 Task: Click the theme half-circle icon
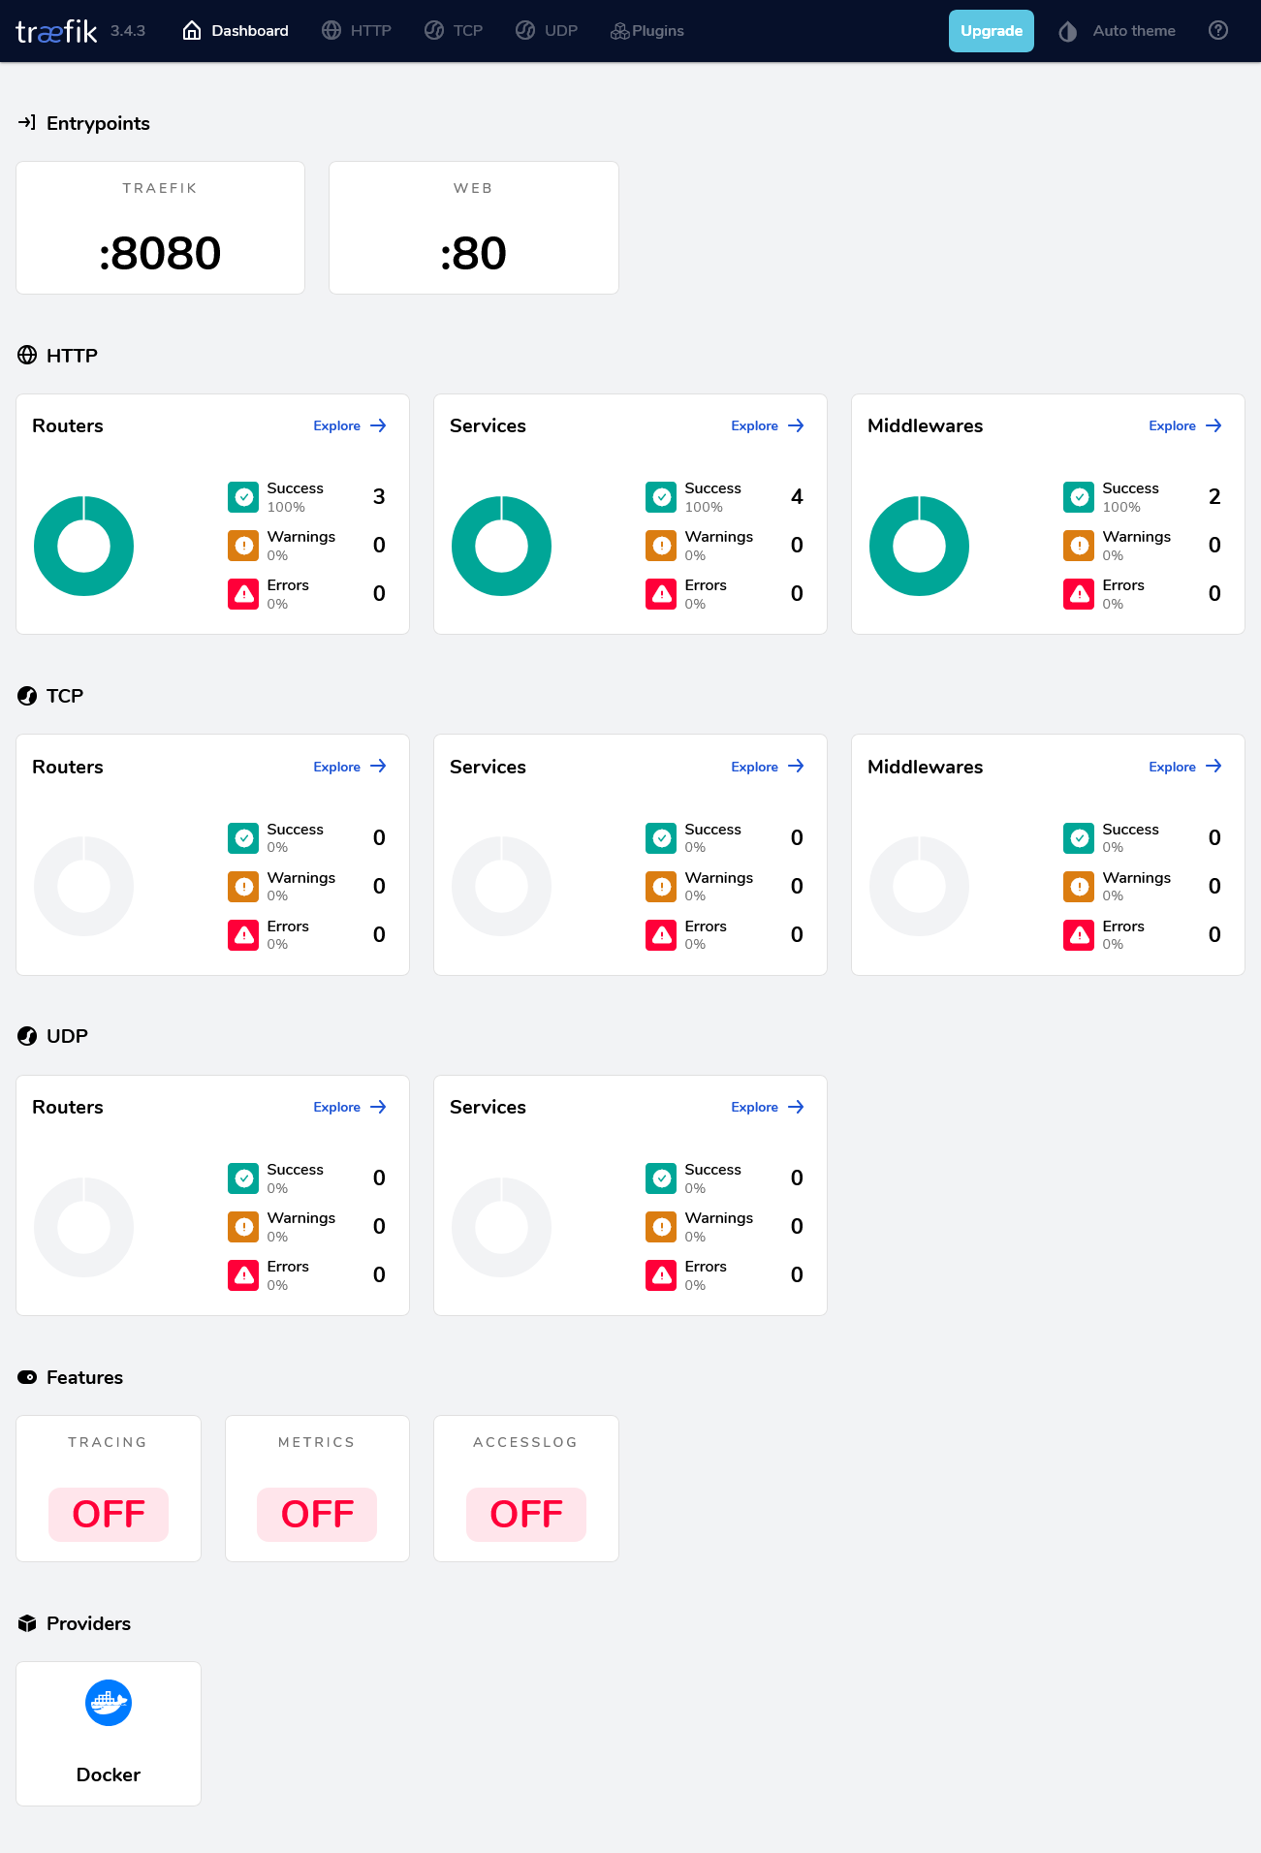coord(1067,32)
